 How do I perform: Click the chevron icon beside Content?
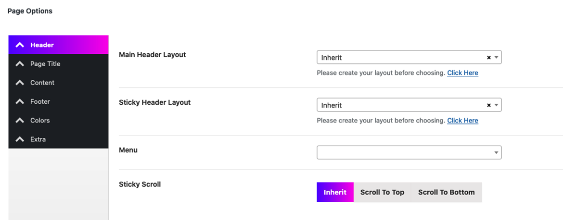20,83
